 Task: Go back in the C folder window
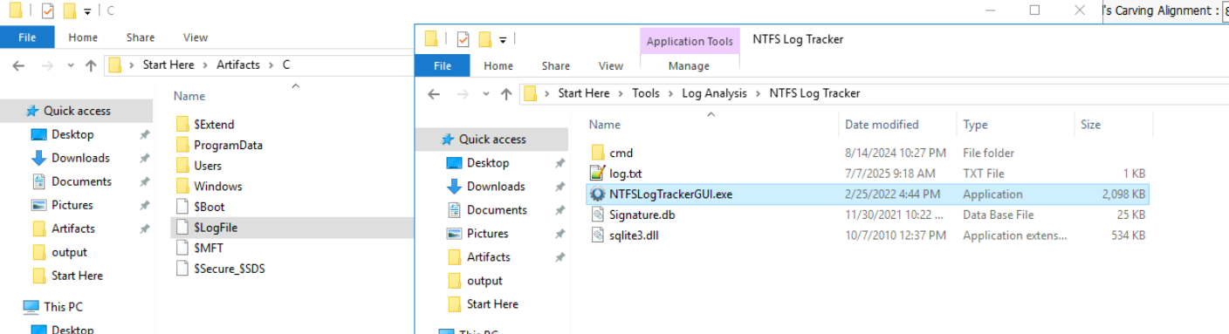tap(18, 65)
